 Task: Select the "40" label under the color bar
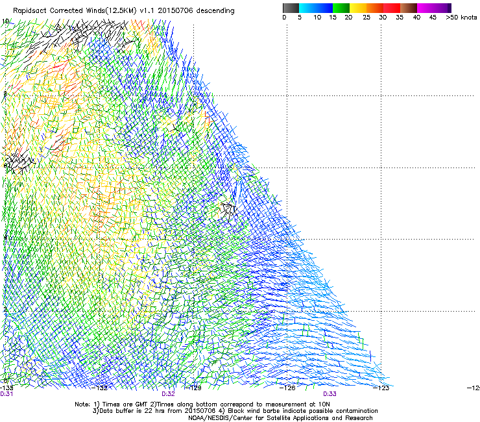[x=416, y=18]
